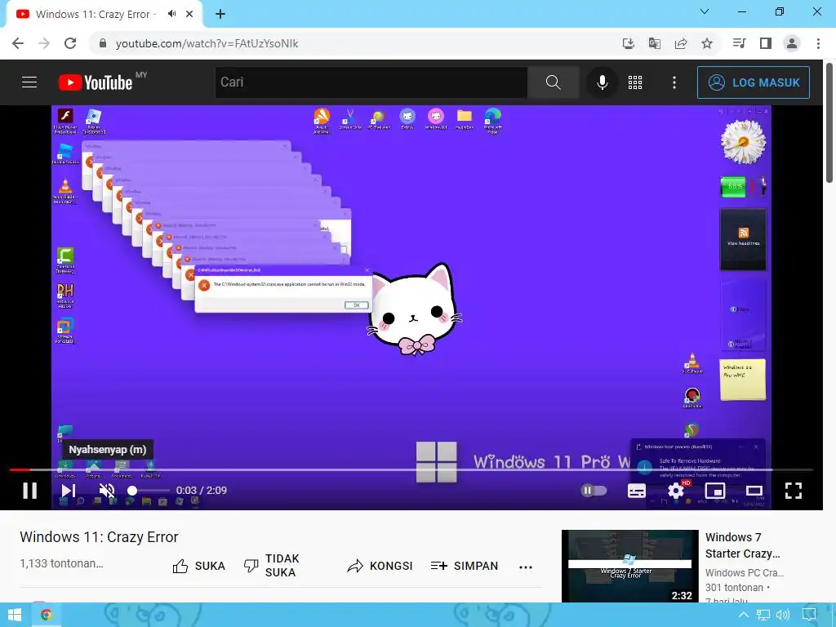Open Chrome media controls icon
The width and height of the screenshot is (836, 627).
[x=740, y=43]
